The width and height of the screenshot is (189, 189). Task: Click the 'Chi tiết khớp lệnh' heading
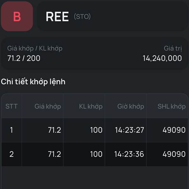pos(33,82)
